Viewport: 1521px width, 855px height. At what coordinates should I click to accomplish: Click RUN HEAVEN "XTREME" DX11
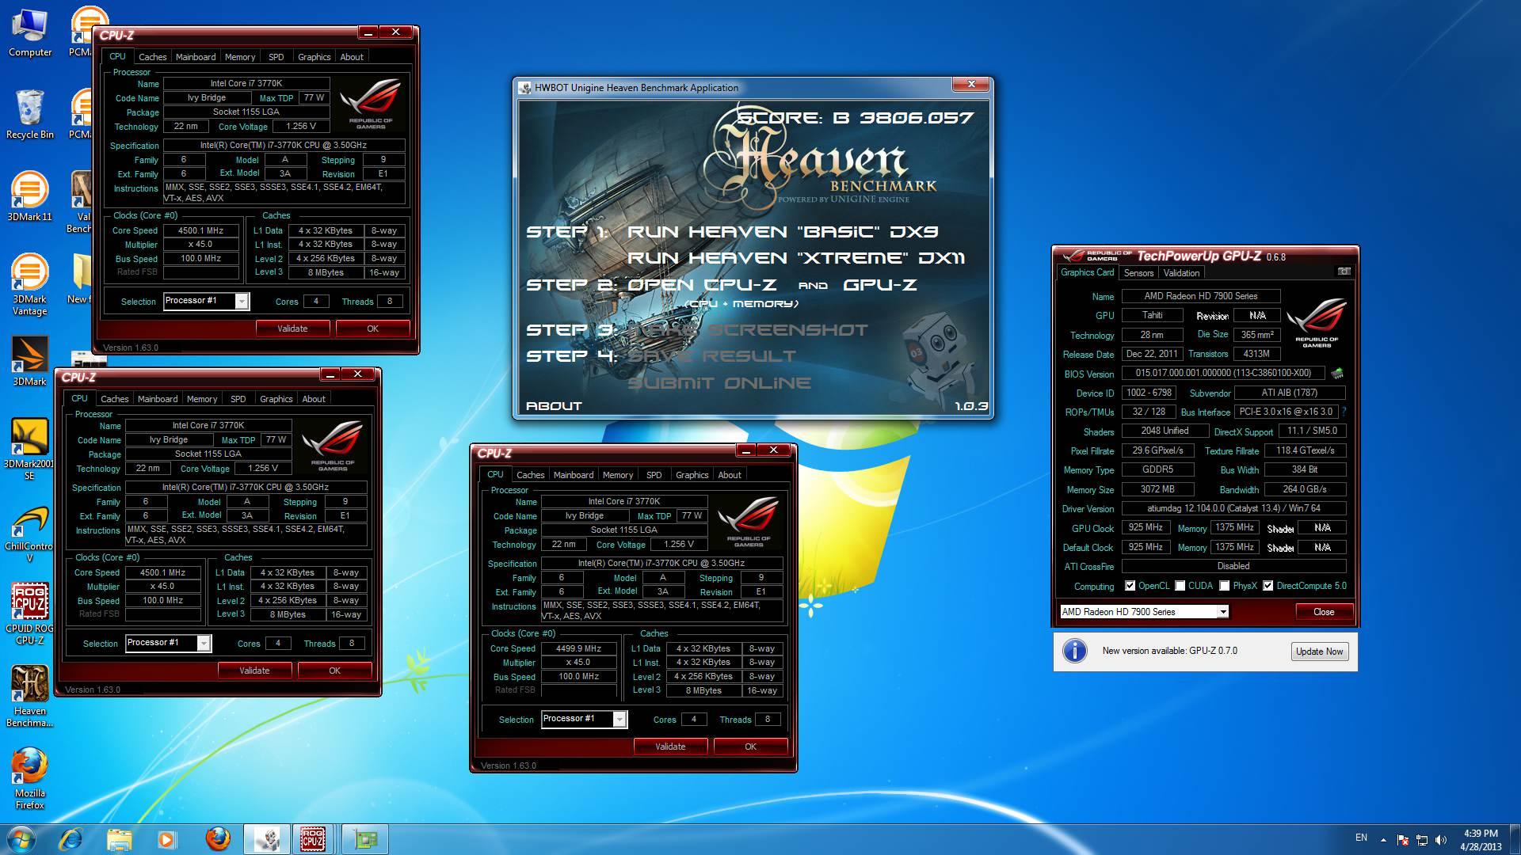pyautogui.click(x=796, y=258)
